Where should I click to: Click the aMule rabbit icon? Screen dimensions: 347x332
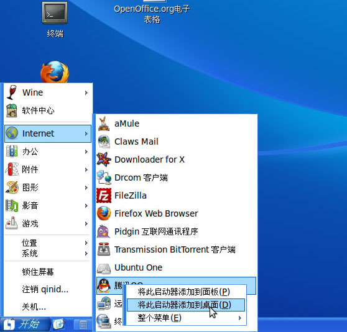pos(104,123)
